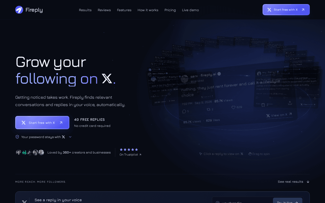The height and width of the screenshot is (203, 325).
Task: Click 'MORE REACH. MORE FOLLOWERS.' label
Action: pos(41,182)
